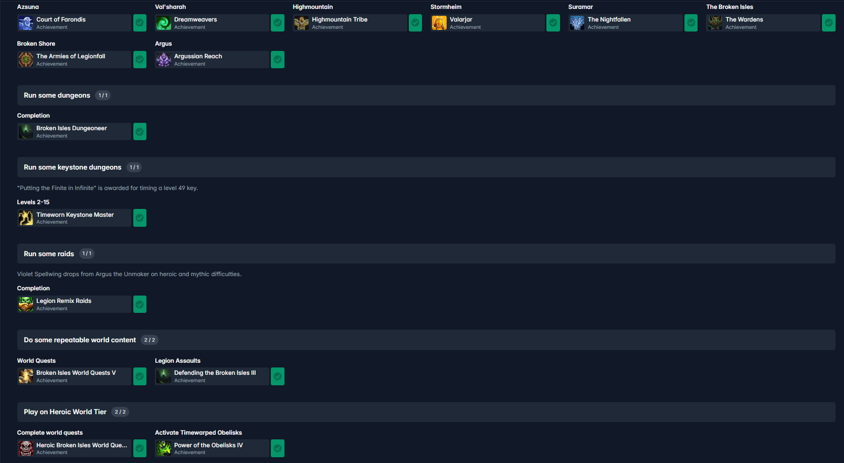Select the Highmountain Tribe achievement icon
Image resolution: width=844 pixels, height=463 pixels.
301,23
